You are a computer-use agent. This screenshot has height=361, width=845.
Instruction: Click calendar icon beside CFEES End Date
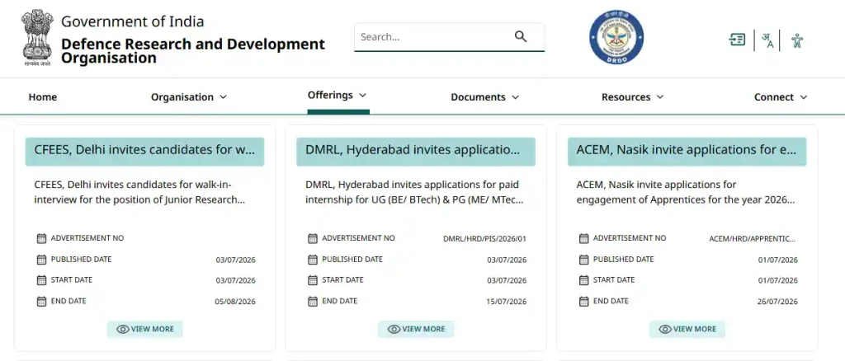point(41,302)
